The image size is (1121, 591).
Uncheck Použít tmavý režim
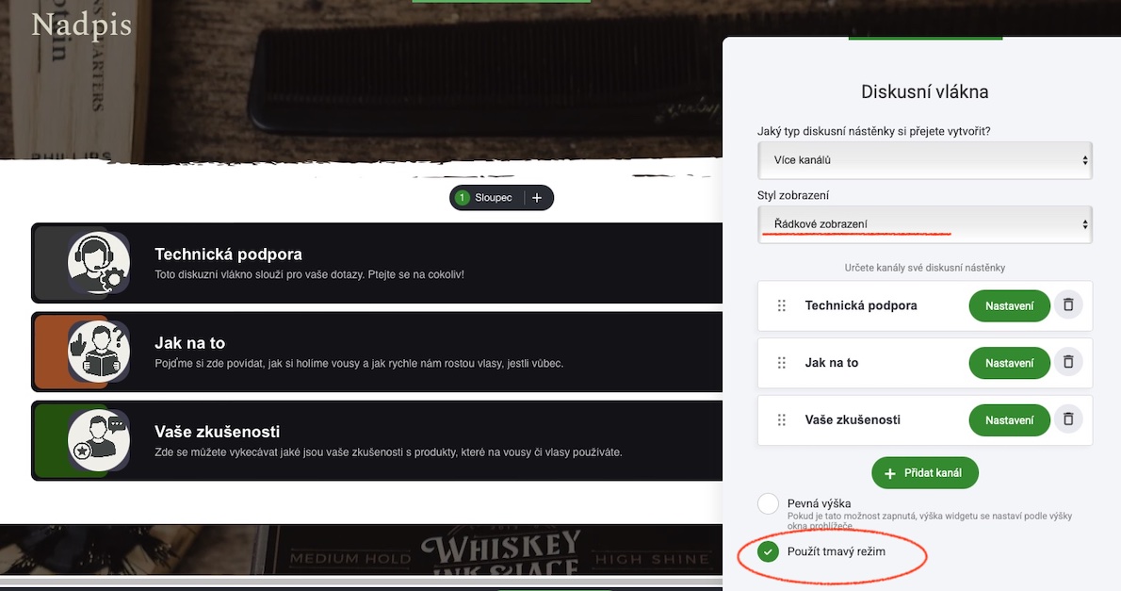[x=768, y=551]
